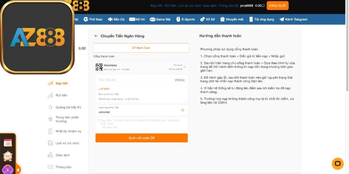Select the QR Bank Scan tab
The width and height of the screenshot is (349, 174).
(141, 48)
